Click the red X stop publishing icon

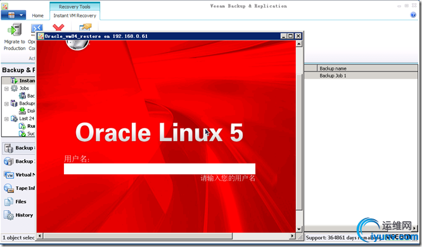tap(58, 27)
